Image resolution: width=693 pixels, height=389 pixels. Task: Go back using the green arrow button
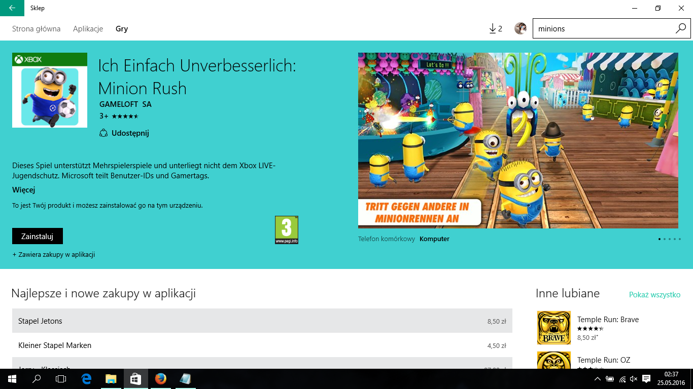tap(12, 8)
